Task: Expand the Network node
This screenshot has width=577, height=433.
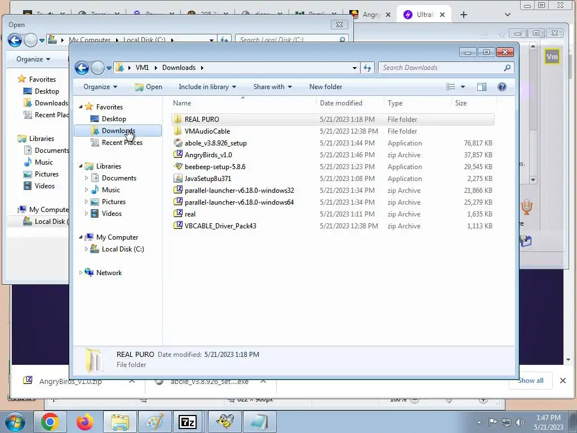Action: 81,272
